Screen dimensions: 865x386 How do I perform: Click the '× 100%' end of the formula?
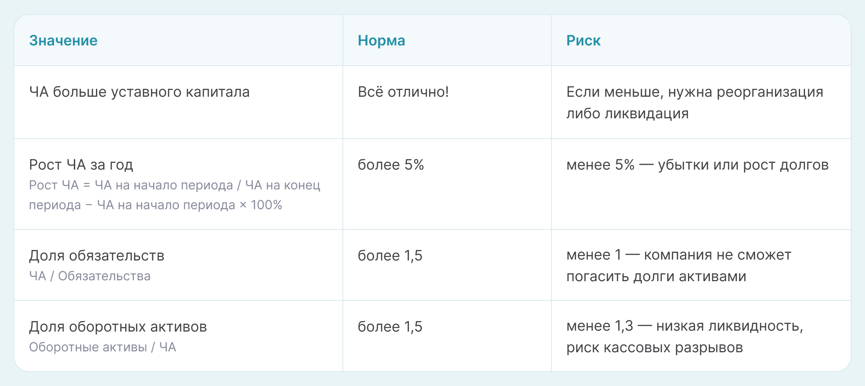point(261,205)
